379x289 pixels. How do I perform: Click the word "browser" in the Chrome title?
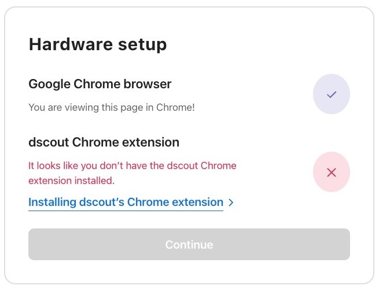[148, 84]
